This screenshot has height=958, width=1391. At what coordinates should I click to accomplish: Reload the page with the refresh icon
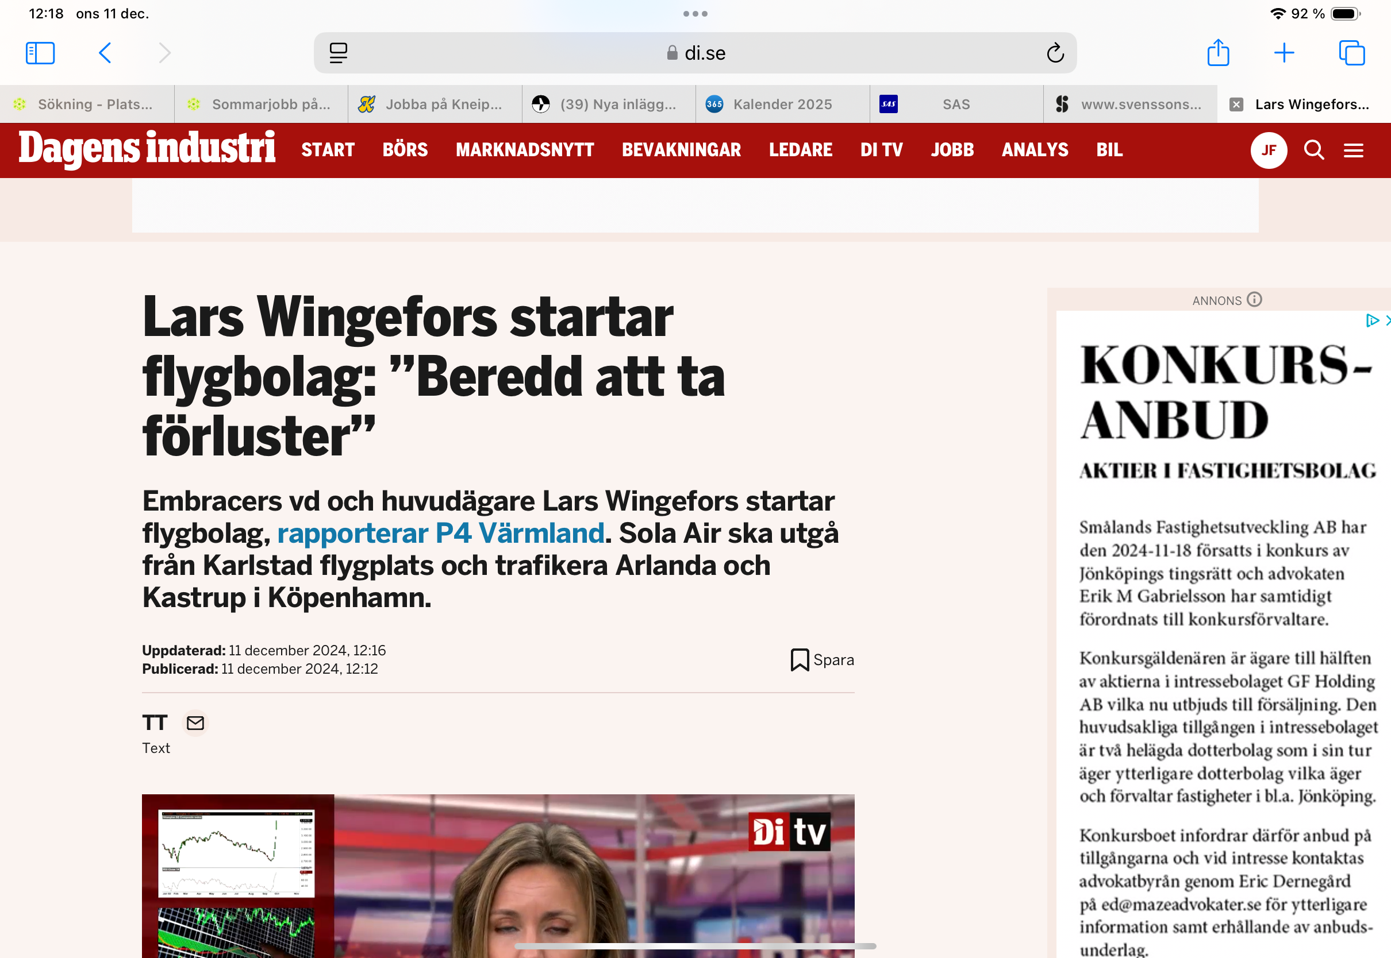point(1055,53)
